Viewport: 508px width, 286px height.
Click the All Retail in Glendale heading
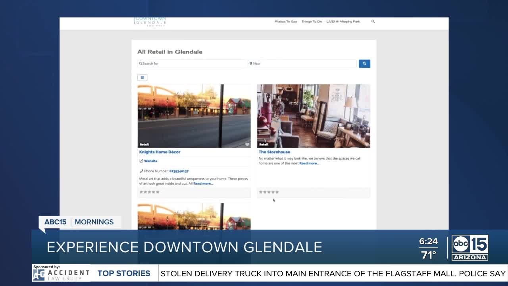click(x=170, y=52)
